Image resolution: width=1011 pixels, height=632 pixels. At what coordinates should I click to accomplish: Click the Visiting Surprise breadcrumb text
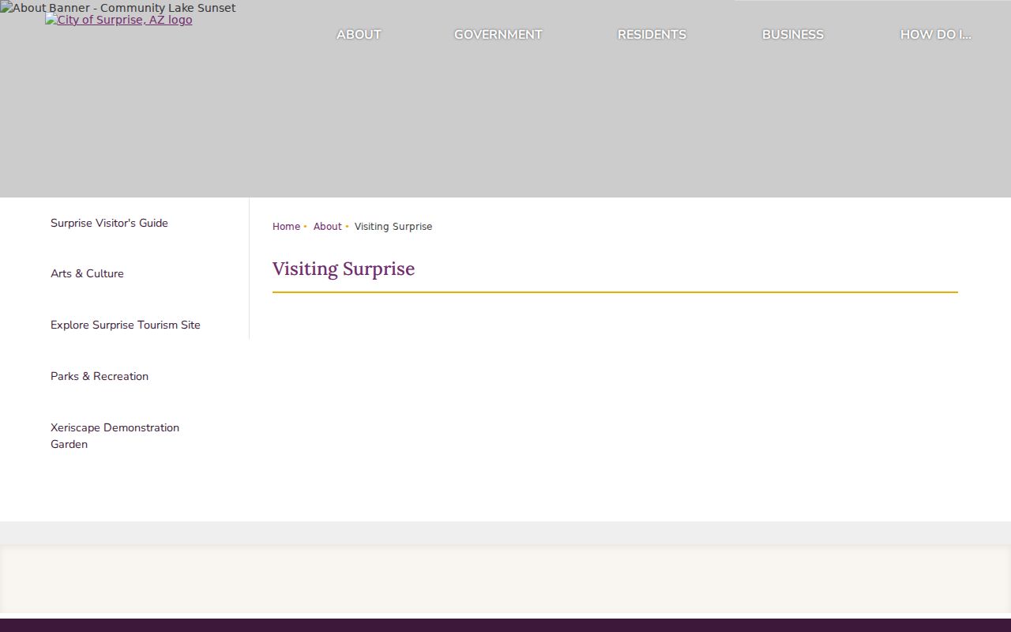click(393, 227)
